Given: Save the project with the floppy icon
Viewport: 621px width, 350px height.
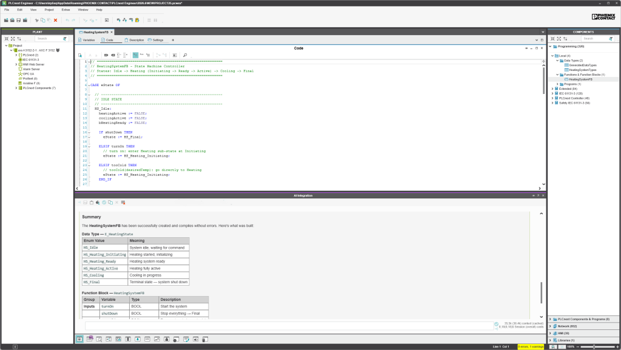Looking at the screenshot, I should click(x=19, y=20).
